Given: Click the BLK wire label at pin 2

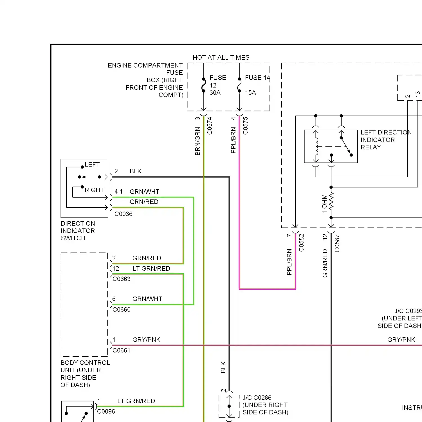Looking at the screenshot, I should (x=136, y=171).
